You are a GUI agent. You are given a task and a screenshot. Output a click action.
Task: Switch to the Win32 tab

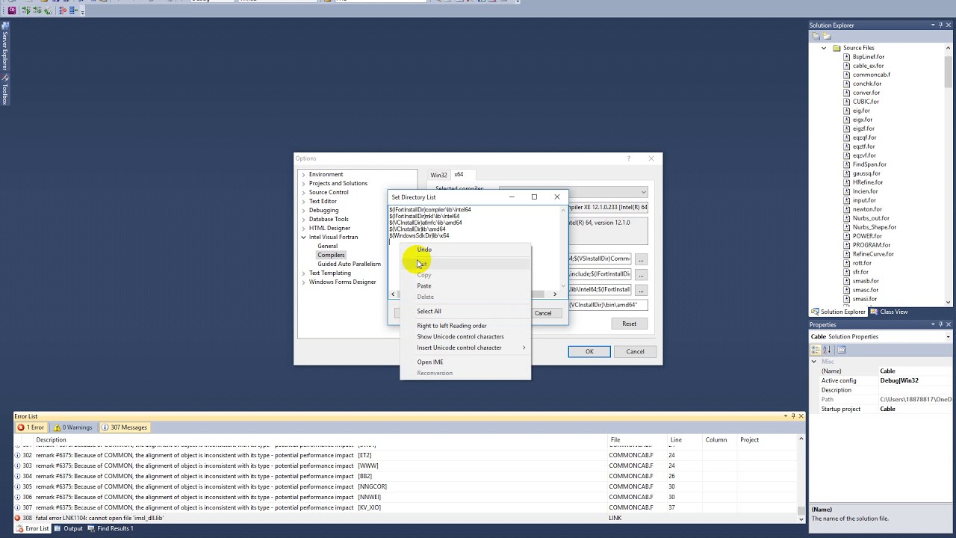click(x=438, y=175)
